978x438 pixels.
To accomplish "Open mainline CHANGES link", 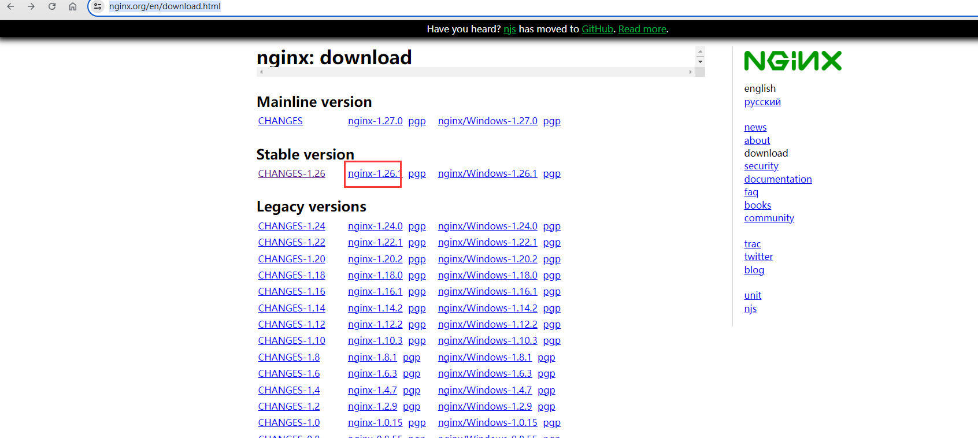I will 280,121.
